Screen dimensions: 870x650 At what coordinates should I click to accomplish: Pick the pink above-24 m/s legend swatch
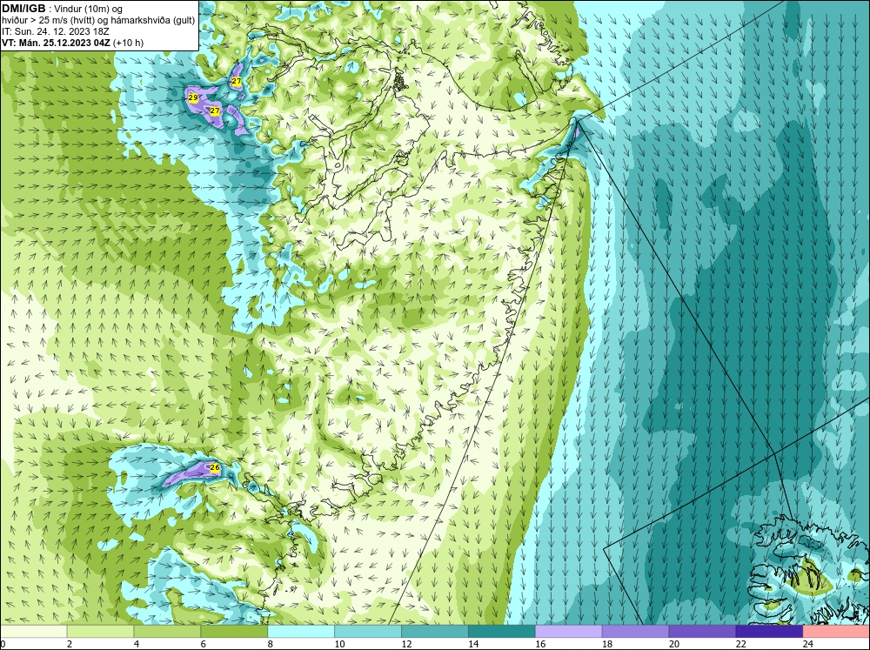click(836, 632)
